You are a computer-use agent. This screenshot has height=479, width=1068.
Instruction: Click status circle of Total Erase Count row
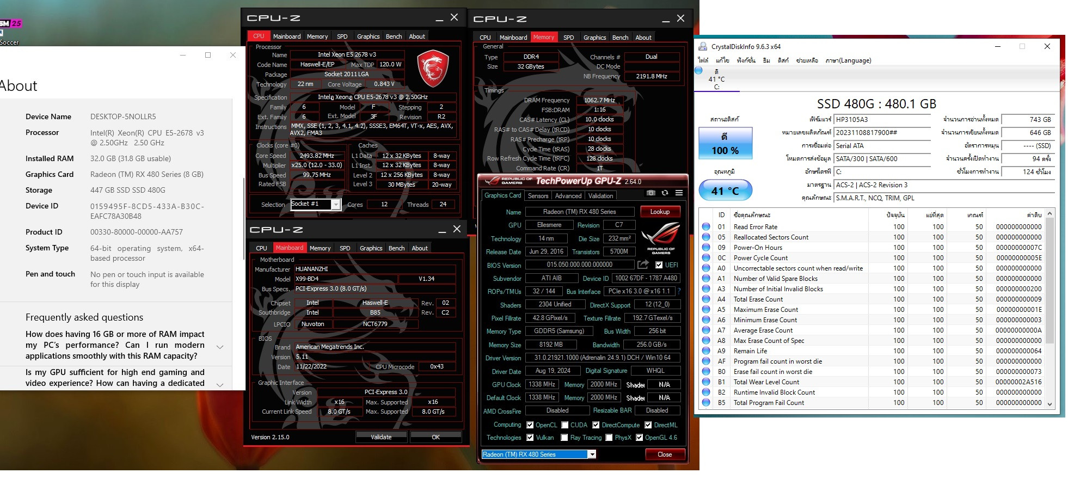(x=706, y=299)
